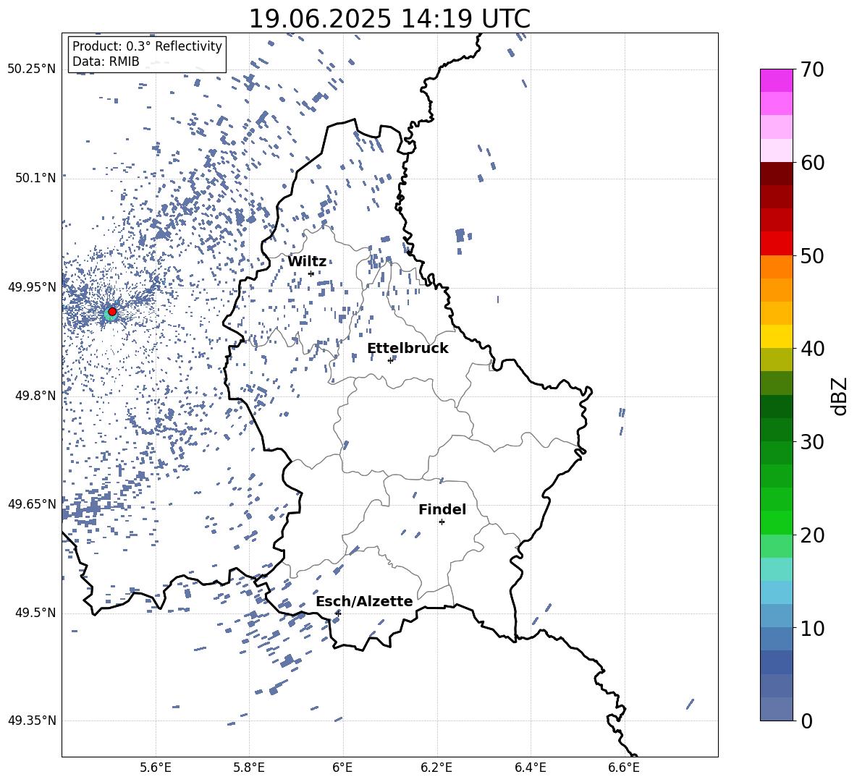The image size is (857, 782).
Task: Click the title 19.06.2025 14:19 UTC
Action: point(389,19)
